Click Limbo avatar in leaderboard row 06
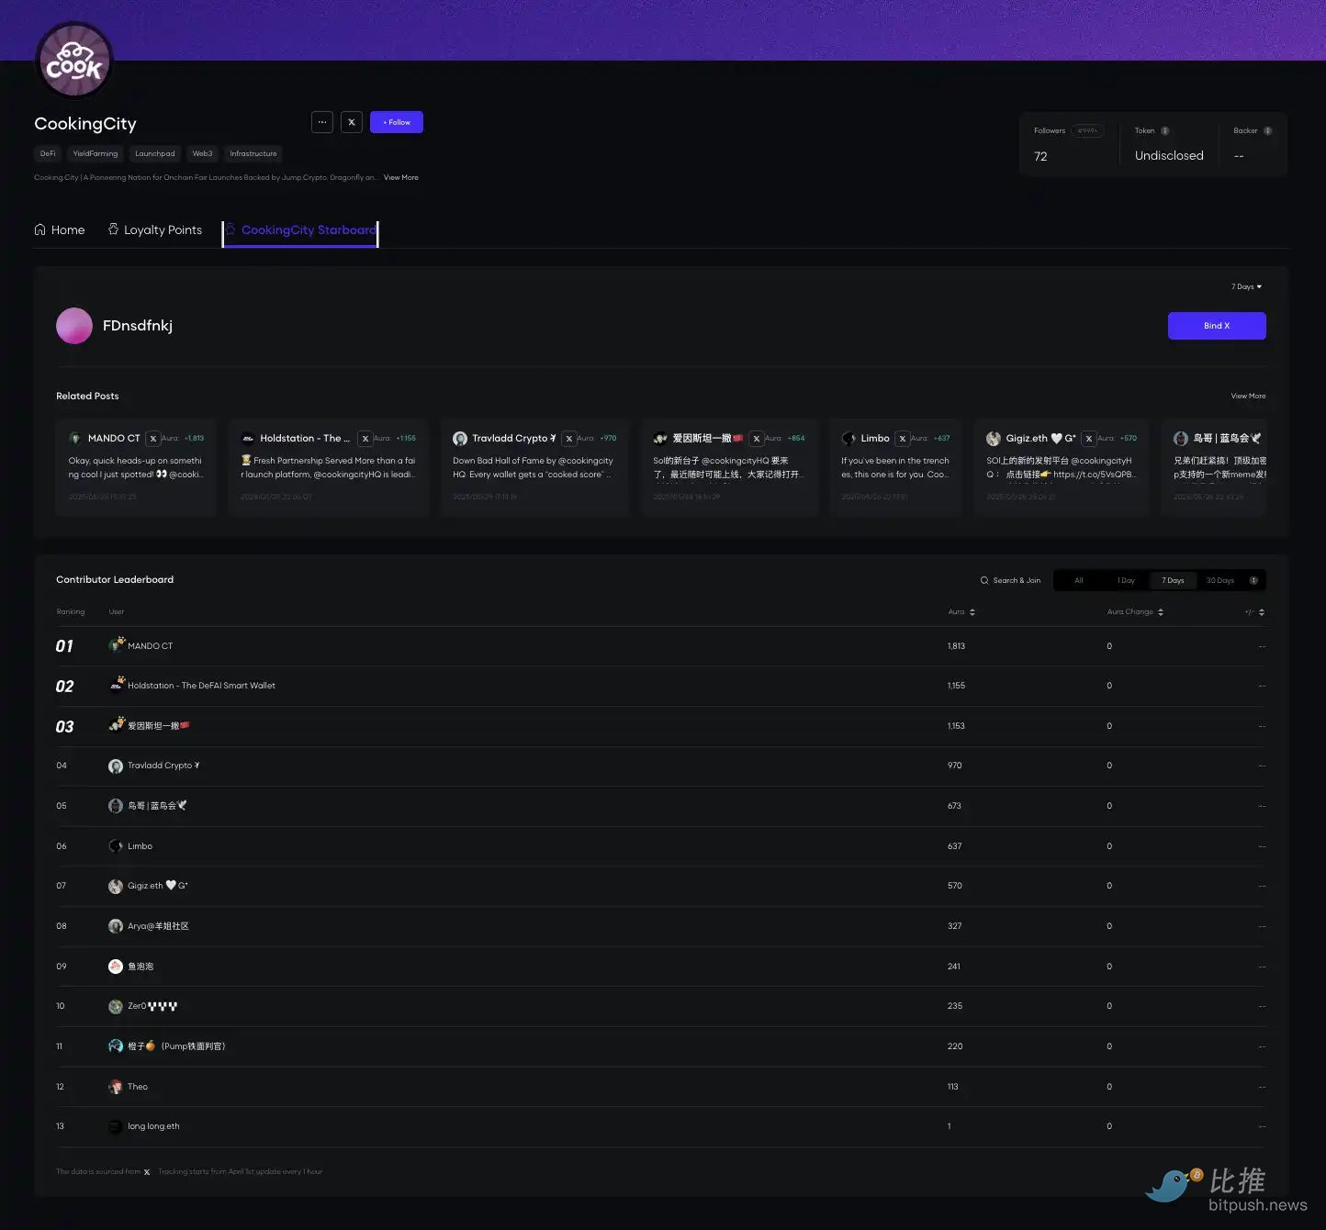Screen dimensions: 1326x1230 116,846
